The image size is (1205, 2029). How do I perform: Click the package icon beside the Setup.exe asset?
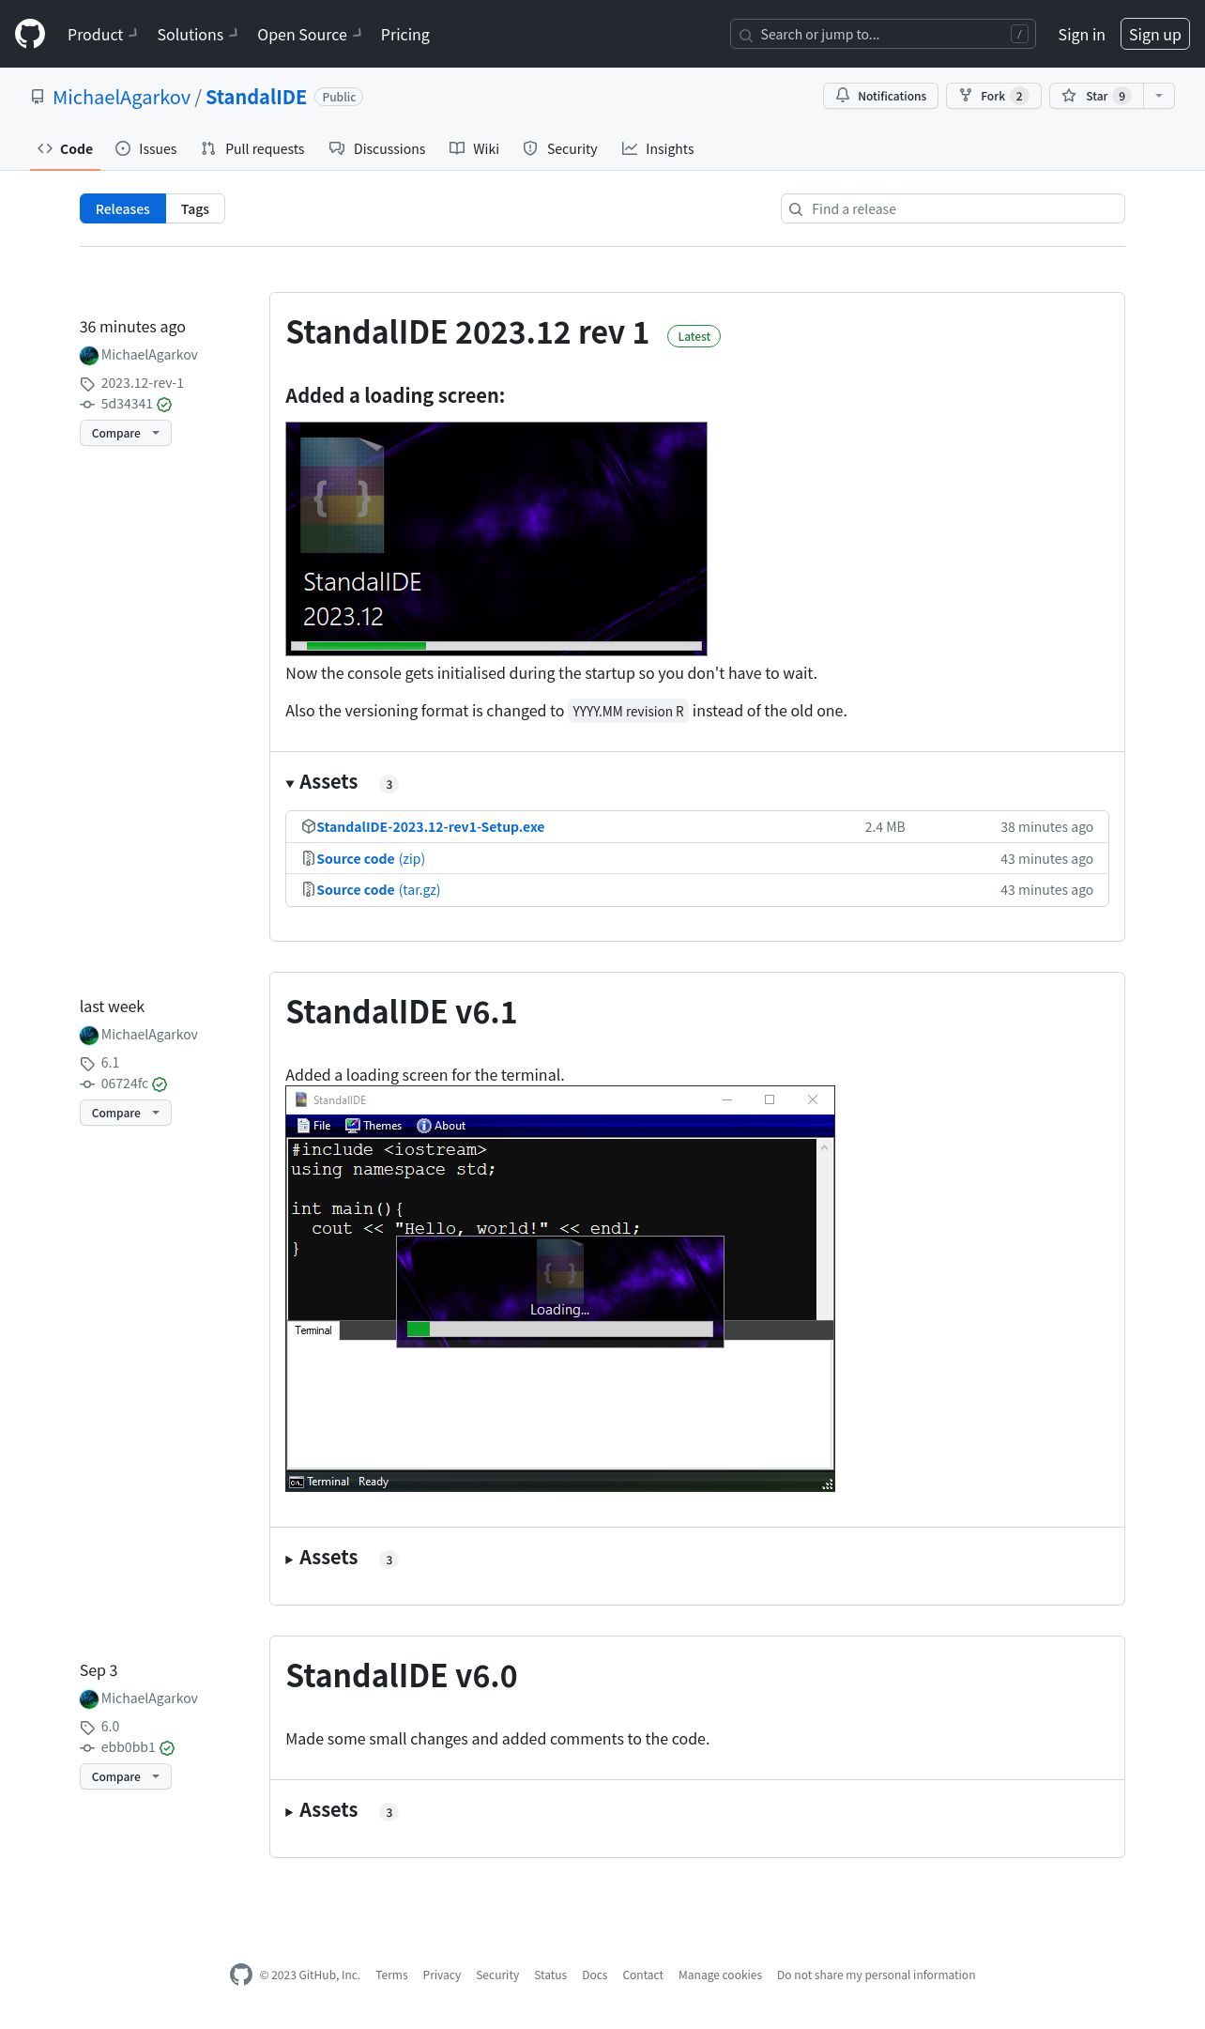point(308,826)
